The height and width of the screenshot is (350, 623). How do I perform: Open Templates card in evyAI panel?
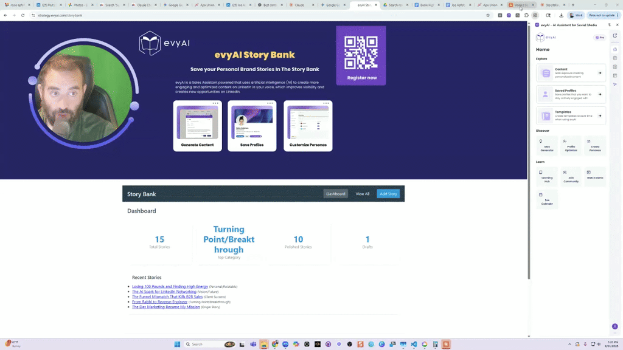[x=571, y=116]
